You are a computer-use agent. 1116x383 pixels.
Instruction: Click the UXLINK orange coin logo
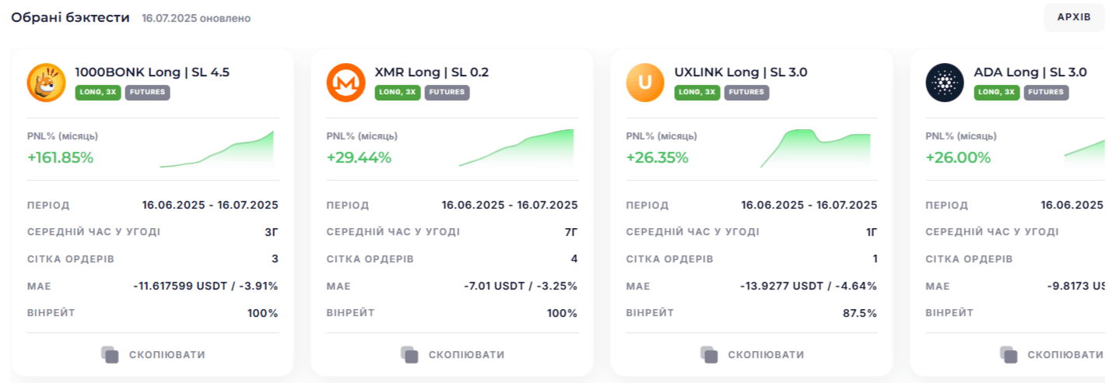point(645,83)
